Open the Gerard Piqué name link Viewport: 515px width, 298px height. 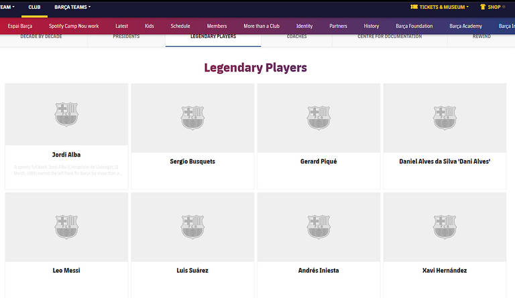(x=319, y=161)
